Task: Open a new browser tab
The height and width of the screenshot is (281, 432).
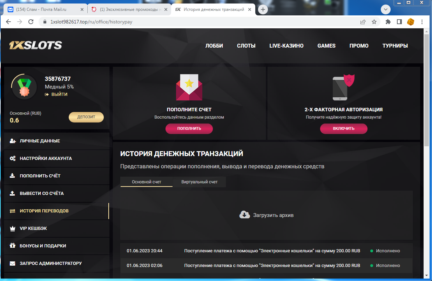Action: tap(263, 9)
